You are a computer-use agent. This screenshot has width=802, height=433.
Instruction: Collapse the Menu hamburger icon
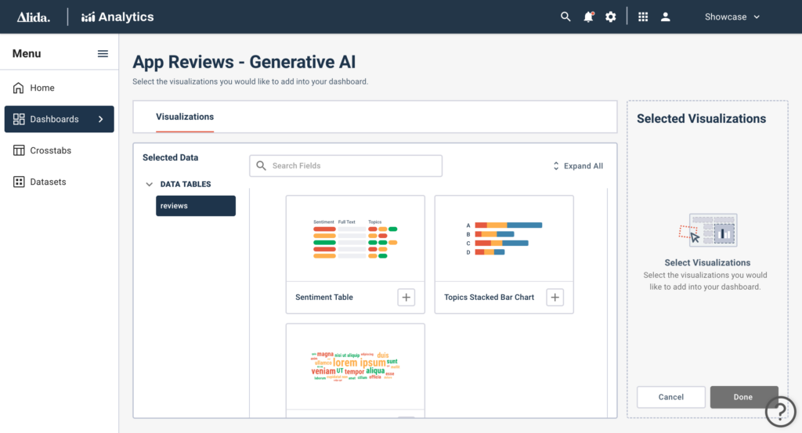(103, 54)
